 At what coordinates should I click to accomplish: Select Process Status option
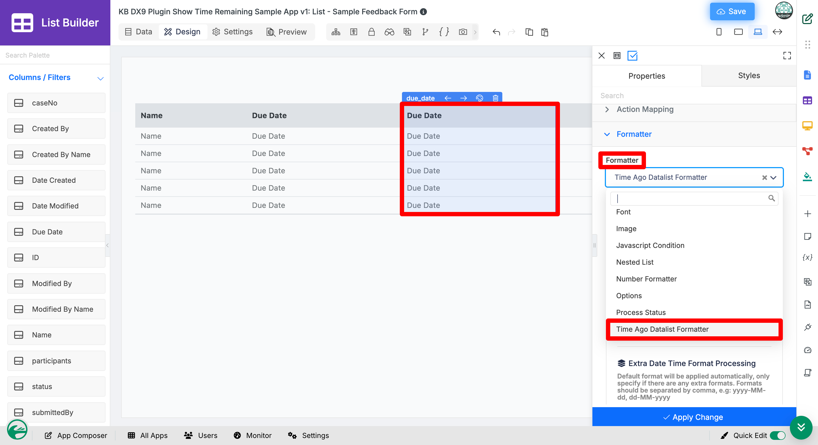pyautogui.click(x=694, y=313)
